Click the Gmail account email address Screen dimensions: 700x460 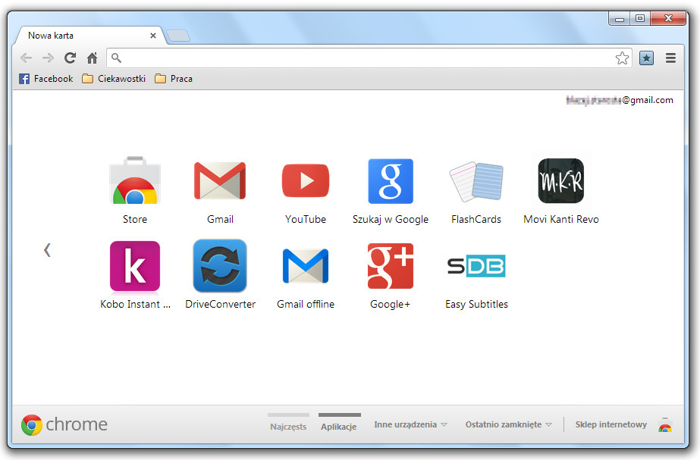point(620,100)
